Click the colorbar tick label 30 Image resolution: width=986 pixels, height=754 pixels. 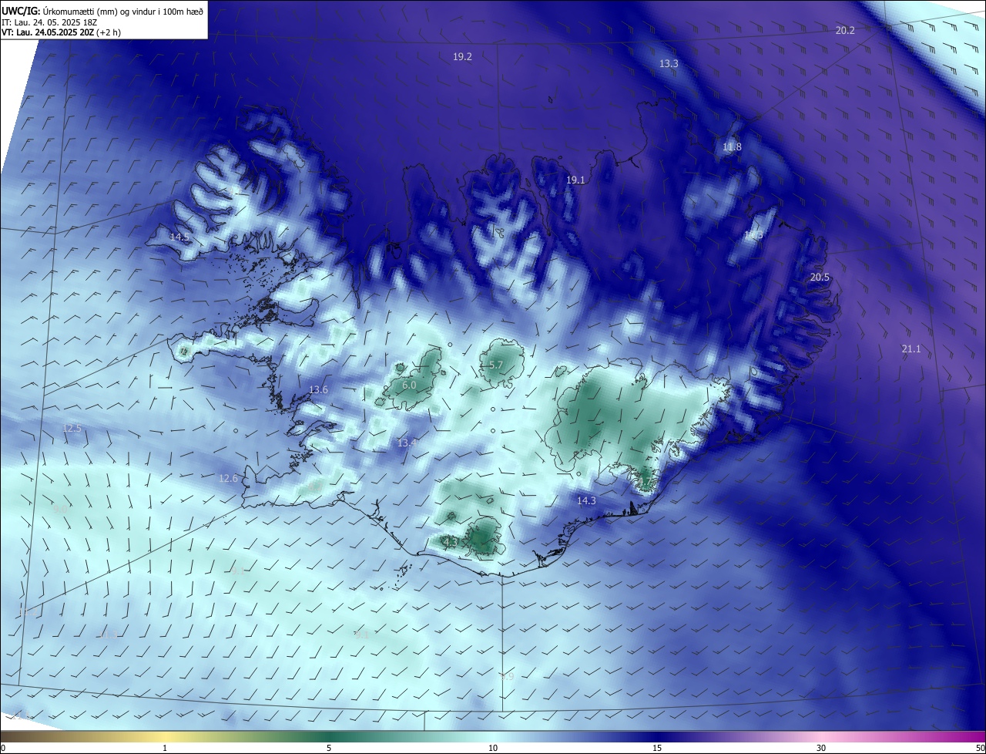[x=821, y=748]
